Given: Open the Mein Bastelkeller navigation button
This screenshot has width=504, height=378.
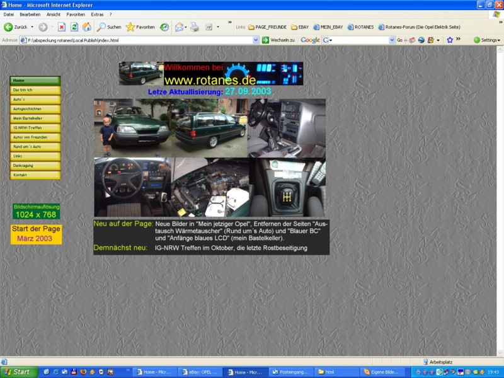Looking at the screenshot, I should tap(35, 118).
